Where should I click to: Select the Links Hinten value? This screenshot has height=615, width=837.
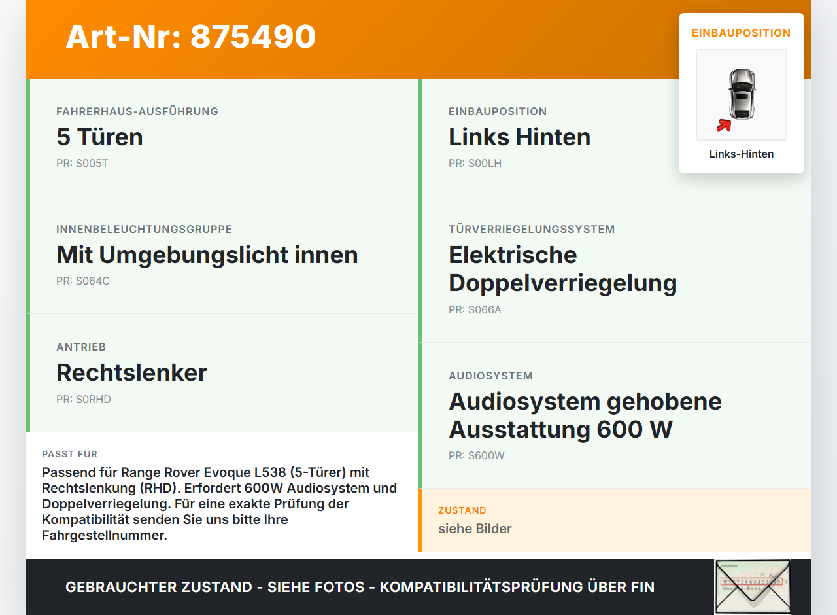coord(519,137)
